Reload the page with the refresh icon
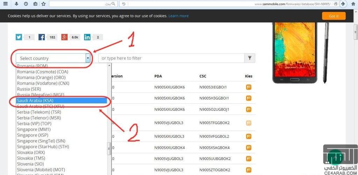This screenshot has width=358, height=175. coord(123,4)
